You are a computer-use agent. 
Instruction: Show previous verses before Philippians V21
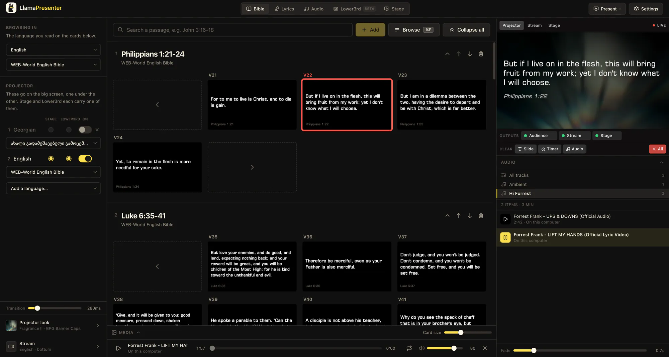(x=157, y=105)
